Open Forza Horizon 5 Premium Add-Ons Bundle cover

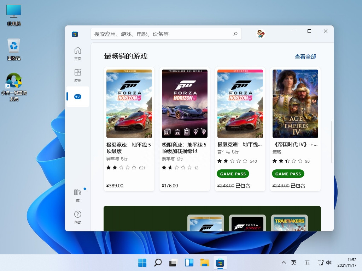click(x=185, y=104)
